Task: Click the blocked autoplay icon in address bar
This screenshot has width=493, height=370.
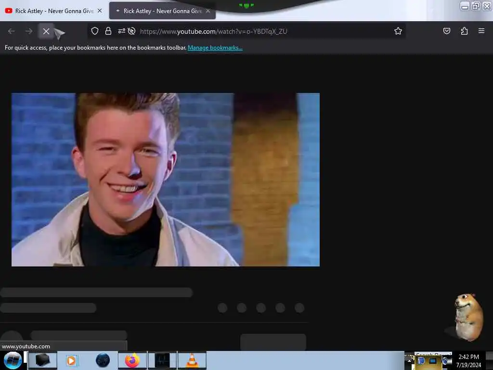Action: coord(132,31)
